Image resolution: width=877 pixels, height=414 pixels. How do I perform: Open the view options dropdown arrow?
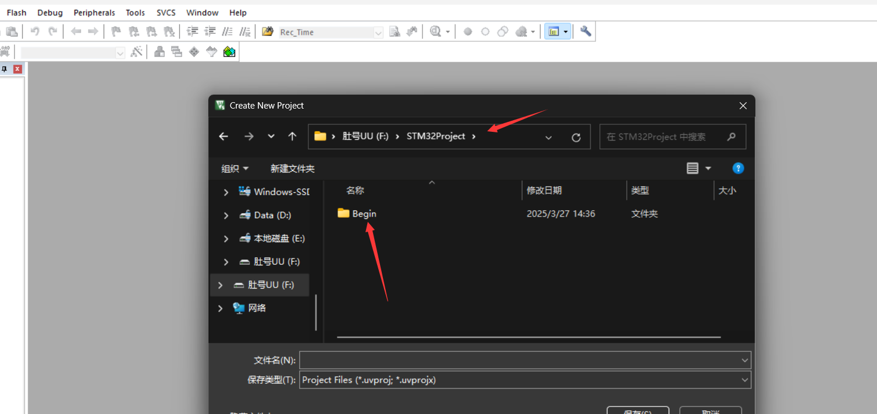(x=708, y=168)
